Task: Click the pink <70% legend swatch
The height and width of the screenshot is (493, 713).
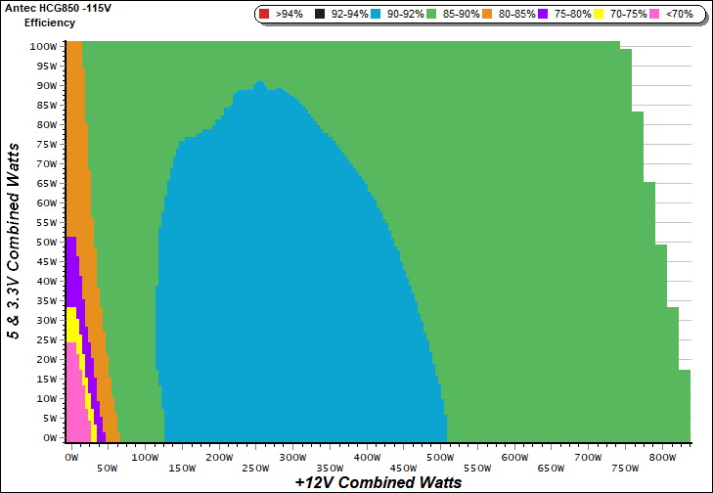Action: [653, 15]
